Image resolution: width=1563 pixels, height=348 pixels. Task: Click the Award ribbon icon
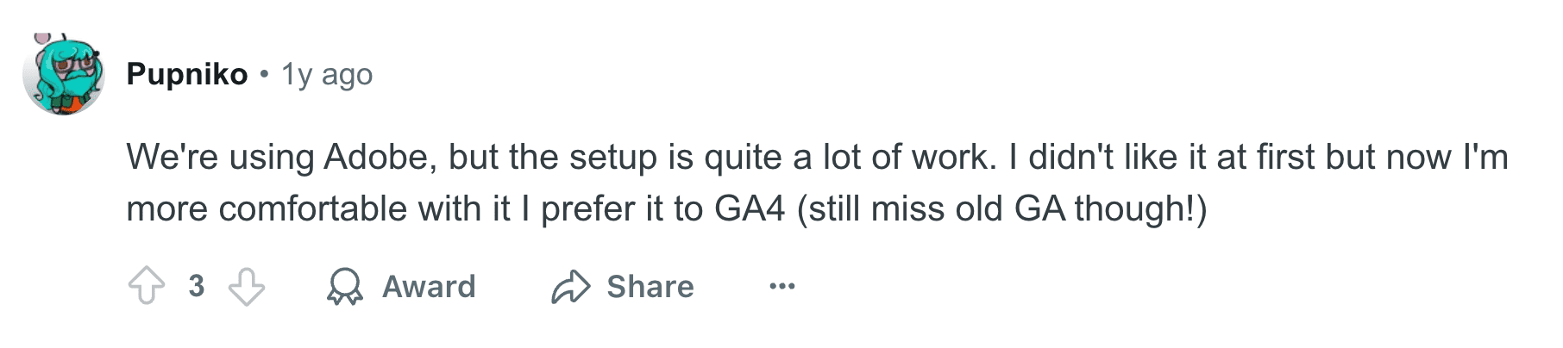pyautogui.click(x=344, y=286)
